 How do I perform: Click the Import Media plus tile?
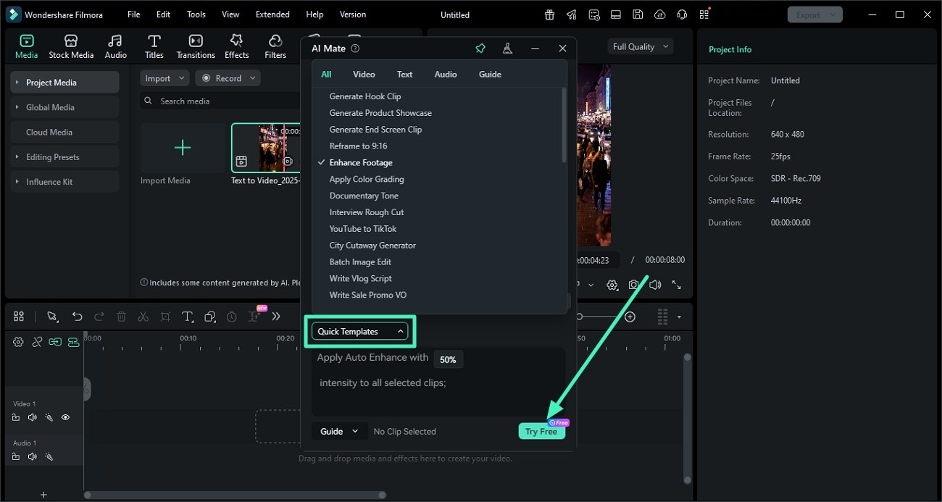(x=183, y=148)
